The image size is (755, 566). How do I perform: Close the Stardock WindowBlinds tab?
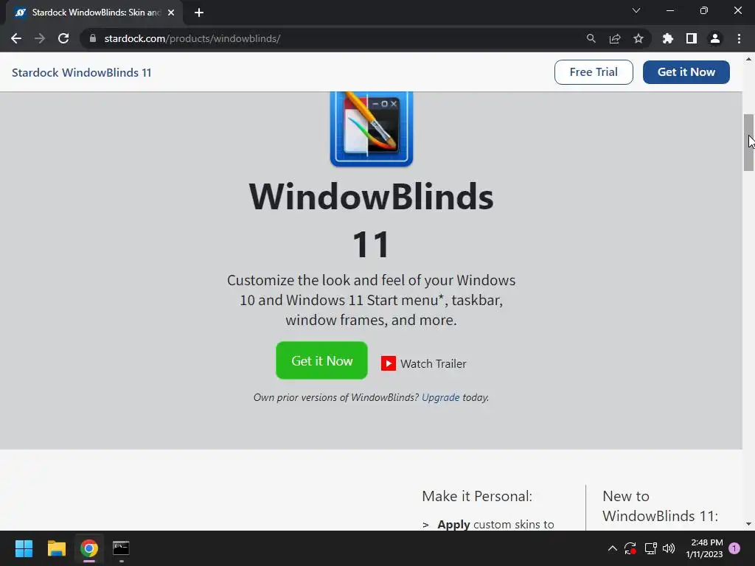171,13
